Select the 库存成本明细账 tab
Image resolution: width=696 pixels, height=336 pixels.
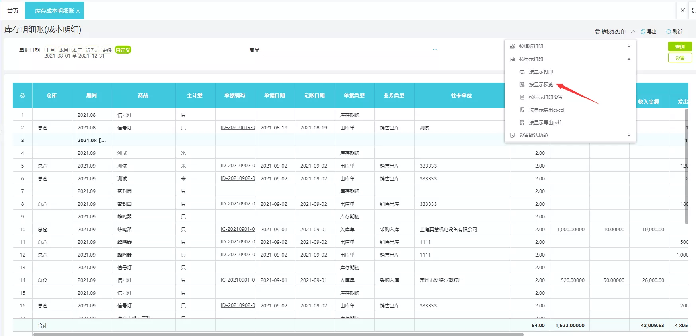pos(55,11)
